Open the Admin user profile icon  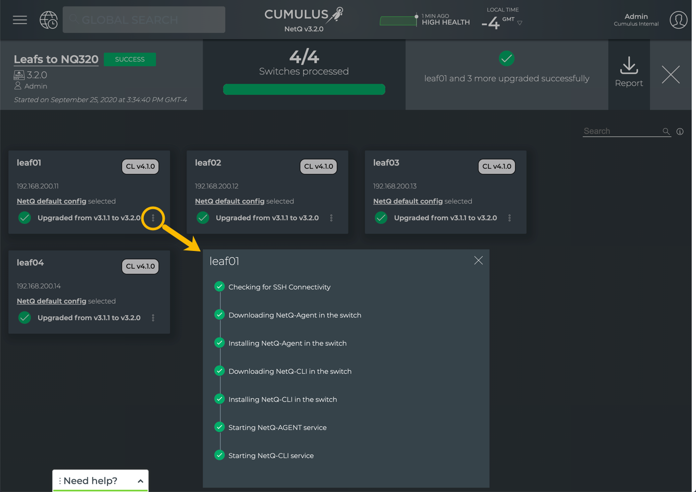point(678,20)
